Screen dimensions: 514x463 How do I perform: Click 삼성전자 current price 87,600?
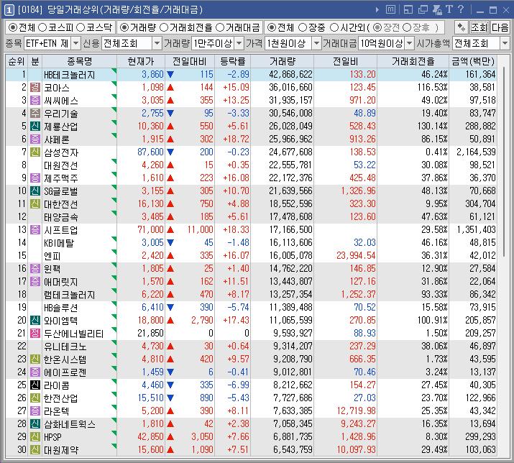150,152
